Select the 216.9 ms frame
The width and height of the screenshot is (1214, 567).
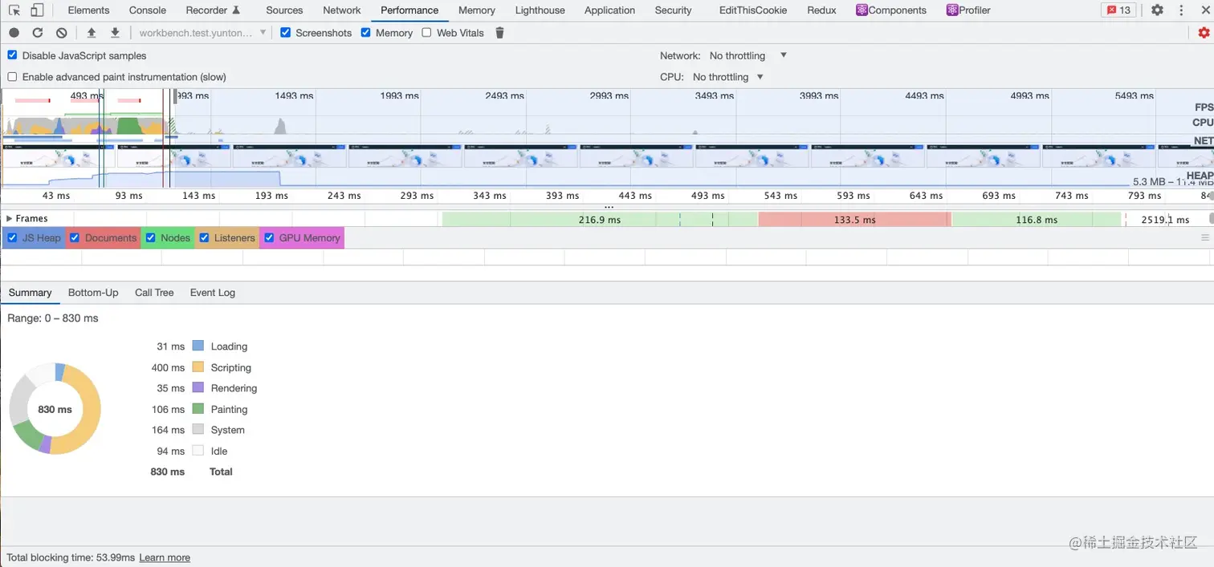coord(599,219)
